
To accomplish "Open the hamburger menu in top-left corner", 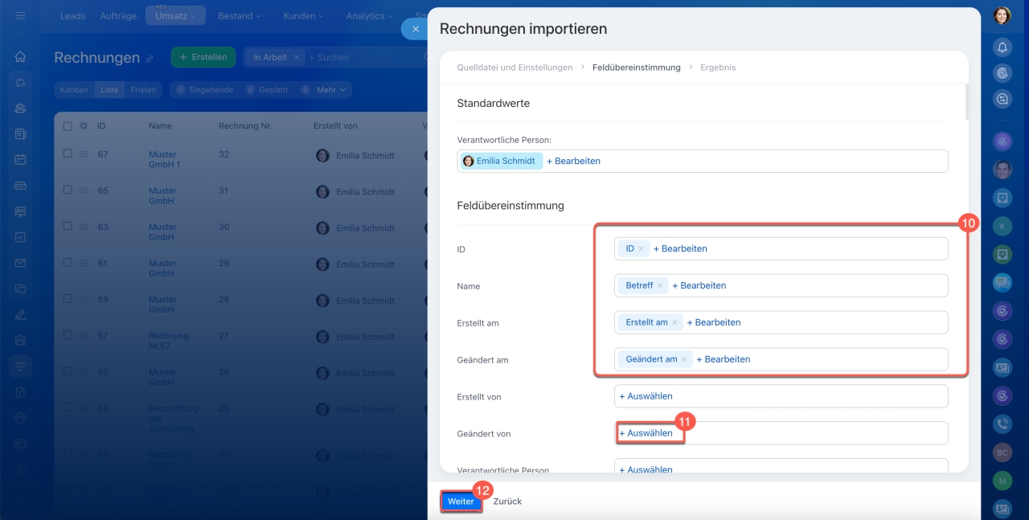I will pos(20,15).
